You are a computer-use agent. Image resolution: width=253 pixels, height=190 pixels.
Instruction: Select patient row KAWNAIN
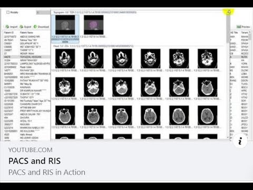point(27,87)
